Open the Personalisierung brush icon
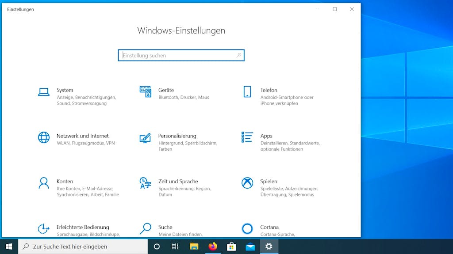This screenshot has height=254, width=453. [x=145, y=138]
